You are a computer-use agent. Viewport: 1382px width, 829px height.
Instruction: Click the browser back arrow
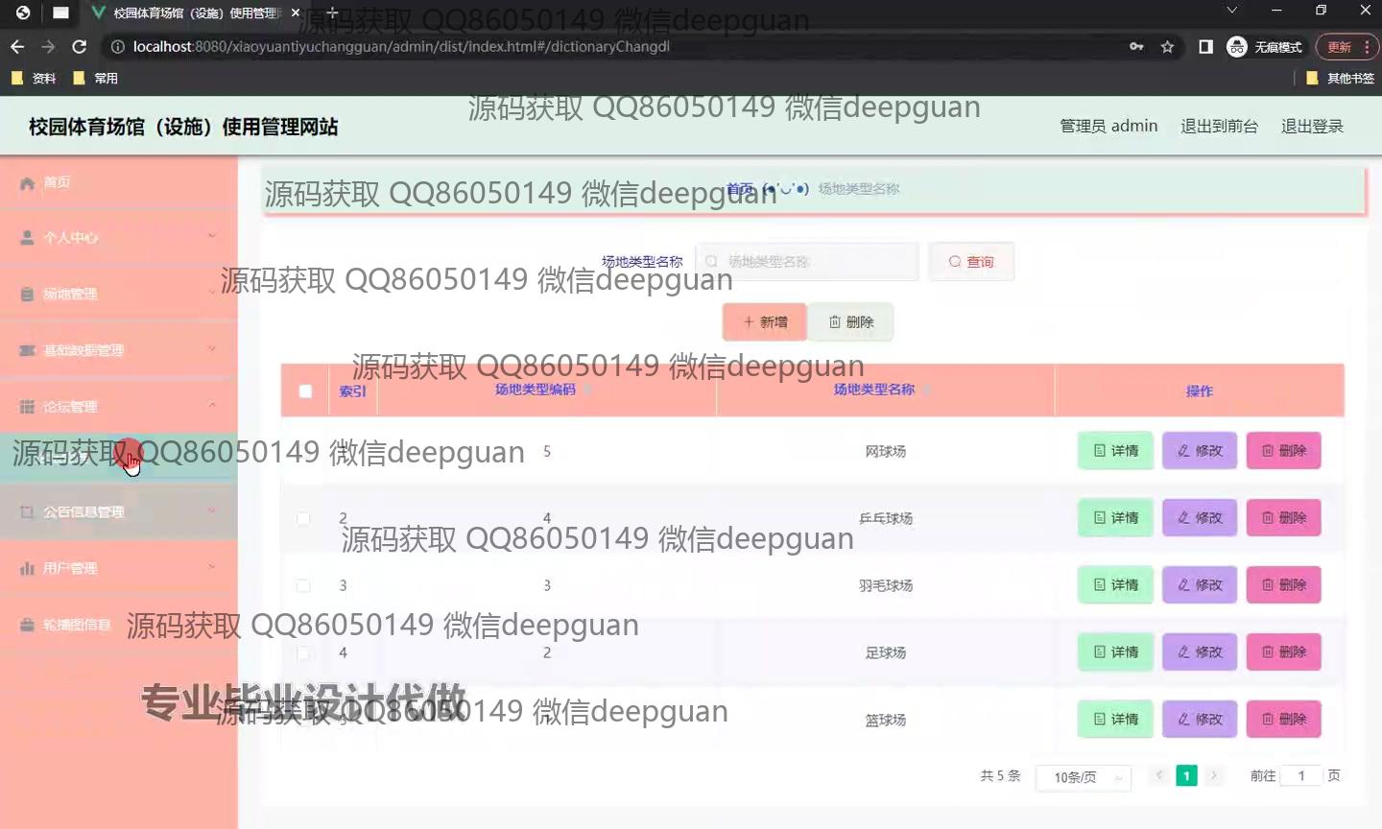click(x=17, y=47)
